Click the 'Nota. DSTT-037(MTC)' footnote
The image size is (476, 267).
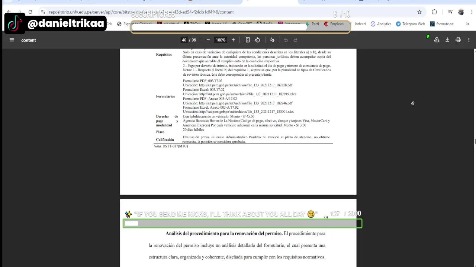point(171,146)
